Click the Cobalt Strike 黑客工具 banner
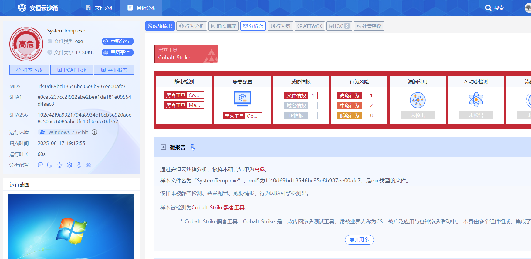 pos(186,54)
